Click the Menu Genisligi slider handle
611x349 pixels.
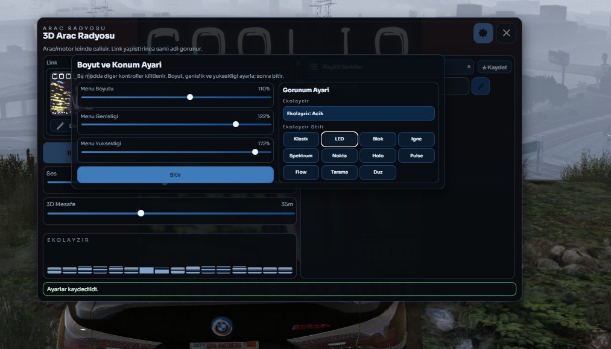click(236, 124)
